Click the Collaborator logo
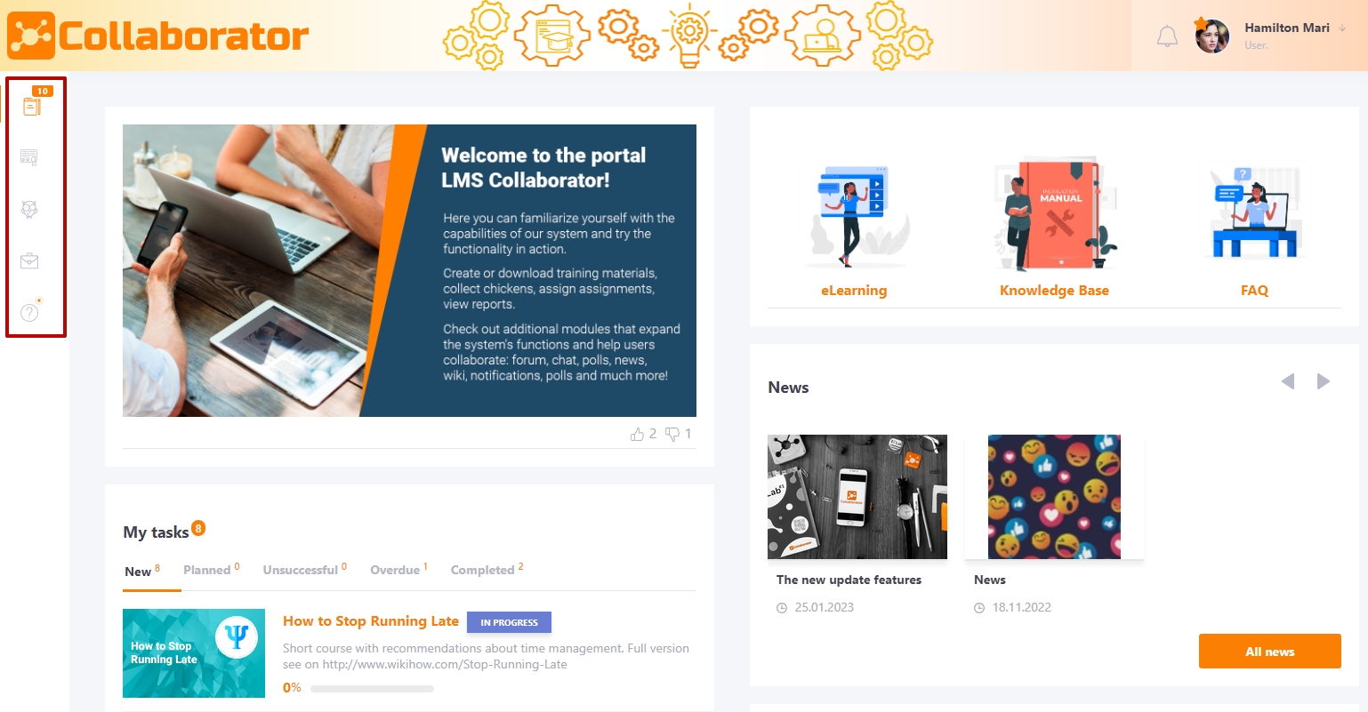The width and height of the screenshot is (1368, 712). 157,36
